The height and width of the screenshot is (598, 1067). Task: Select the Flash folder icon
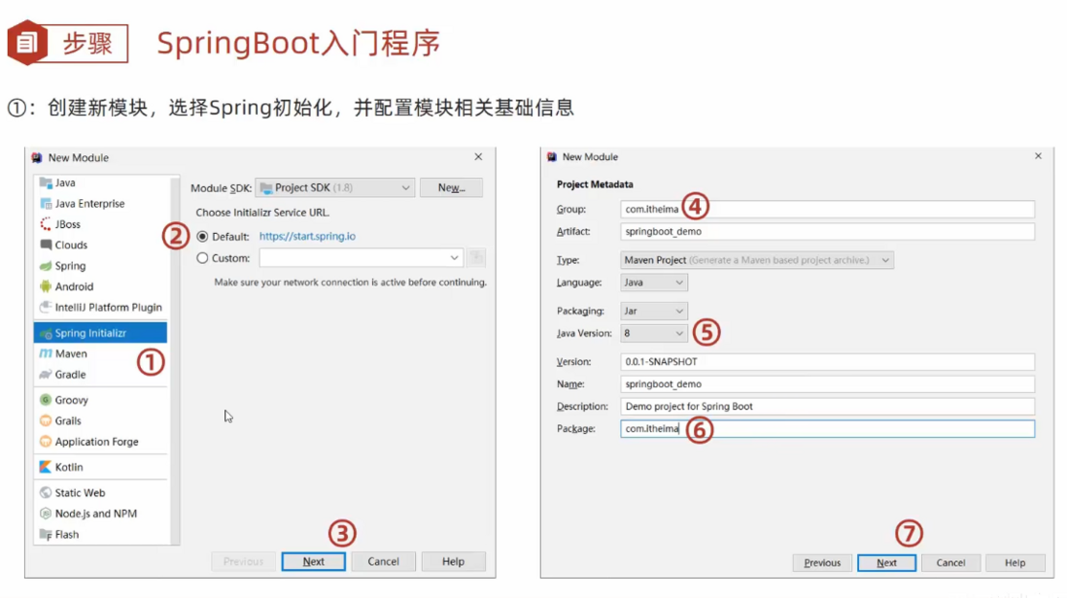tap(46, 534)
